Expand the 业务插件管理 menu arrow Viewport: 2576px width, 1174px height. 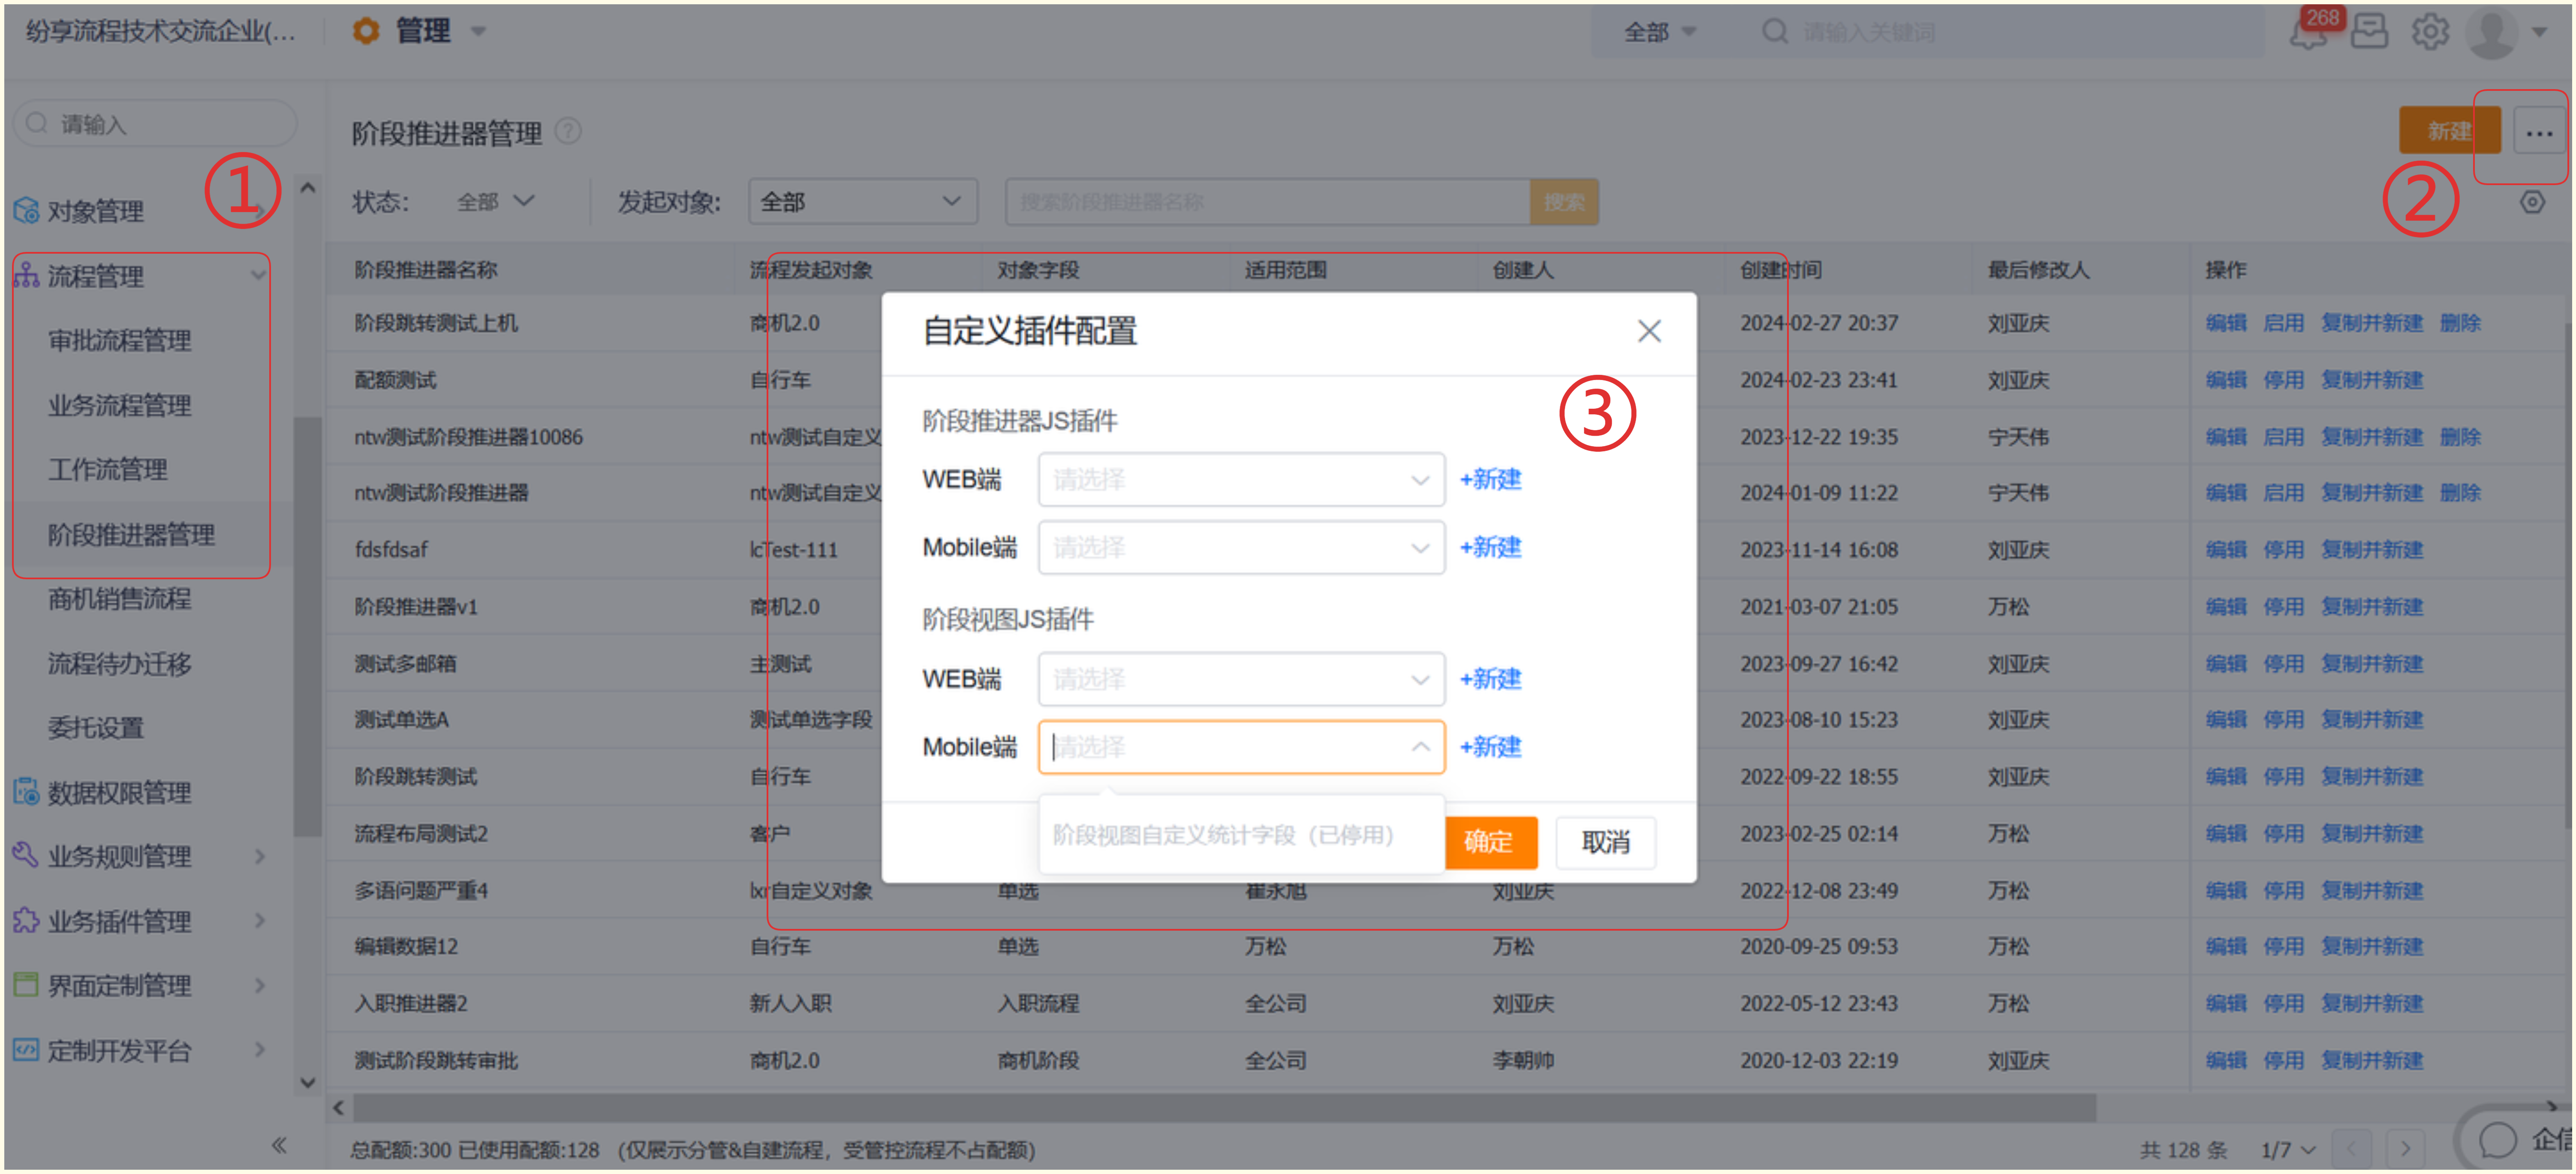(260, 920)
